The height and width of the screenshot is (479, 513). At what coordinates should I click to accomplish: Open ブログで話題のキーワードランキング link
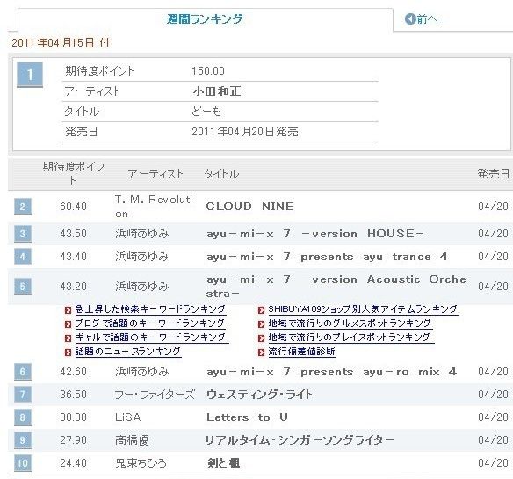point(150,323)
